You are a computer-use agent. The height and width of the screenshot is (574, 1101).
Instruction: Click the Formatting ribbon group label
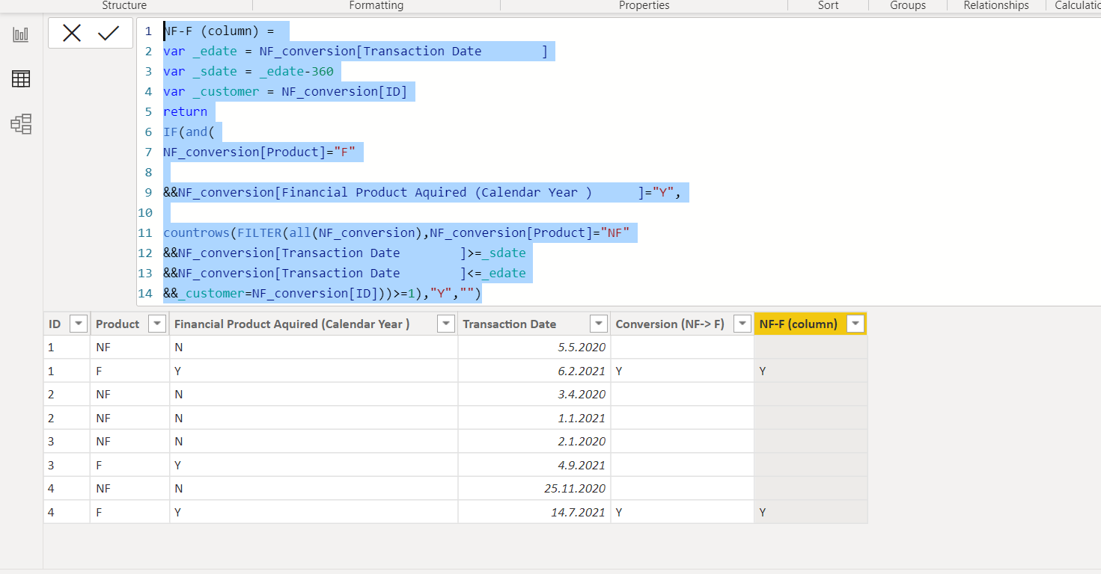point(376,5)
